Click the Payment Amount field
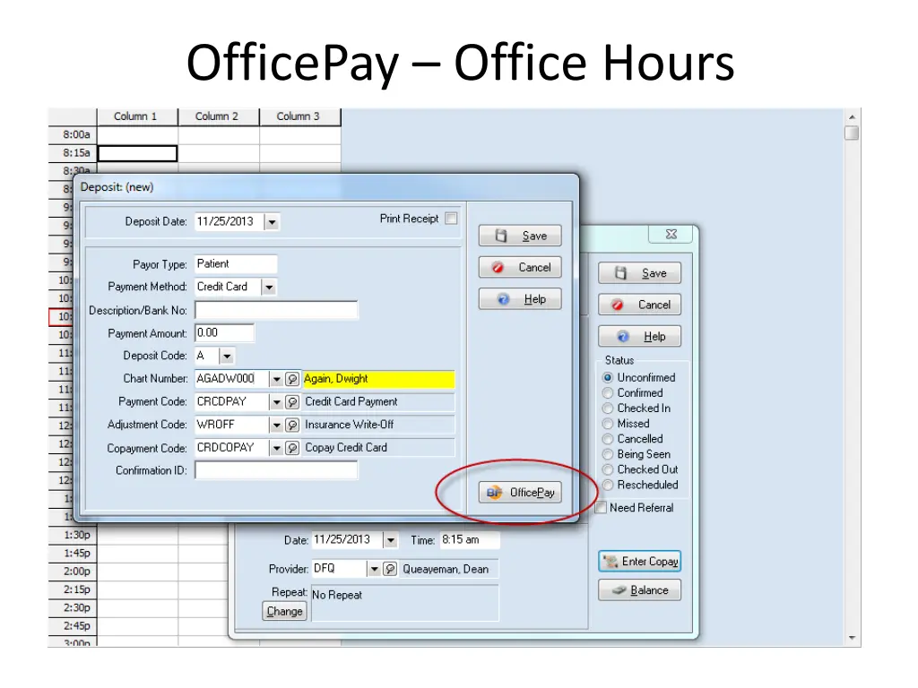The width and height of the screenshot is (918, 688). pos(224,333)
